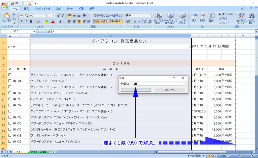Decrease the cell indent

pos(84,21)
